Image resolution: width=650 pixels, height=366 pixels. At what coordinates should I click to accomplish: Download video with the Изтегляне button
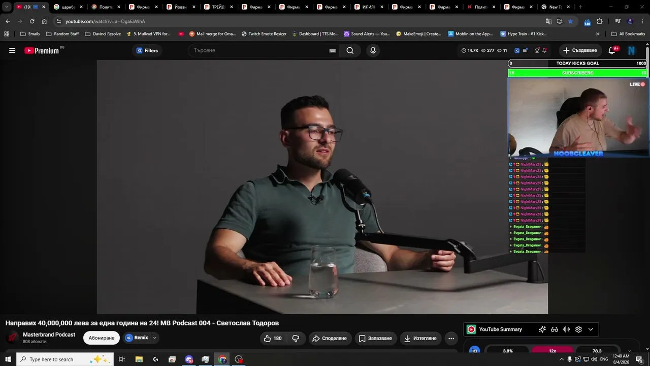pos(420,338)
